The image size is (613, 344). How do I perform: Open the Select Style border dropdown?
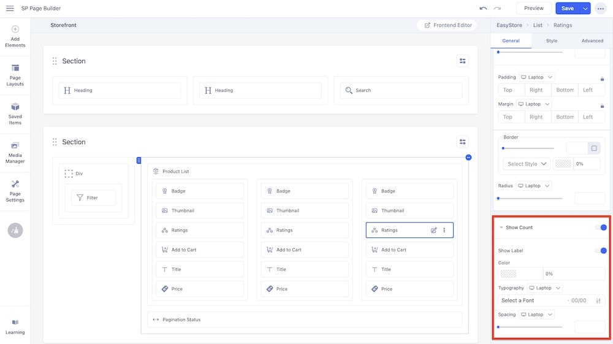(x=527, y=164)
